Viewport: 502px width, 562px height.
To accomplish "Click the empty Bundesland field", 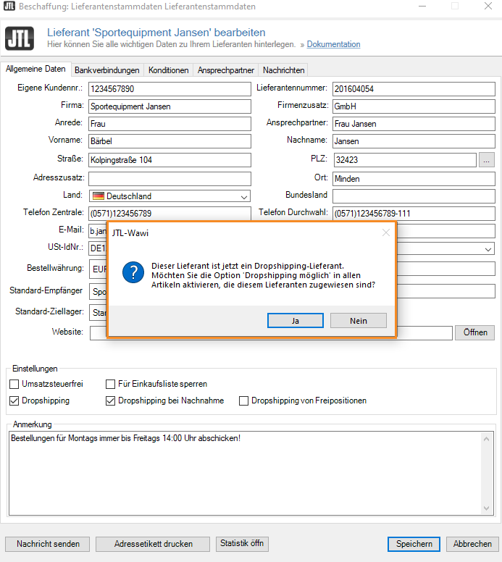I will click(x=414, y=196).
